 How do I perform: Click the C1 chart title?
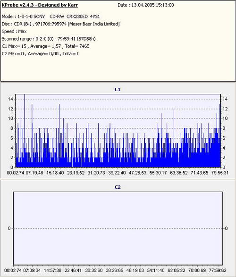(118, 90)
